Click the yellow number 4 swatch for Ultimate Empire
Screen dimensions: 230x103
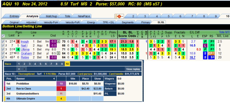point(61,99)
